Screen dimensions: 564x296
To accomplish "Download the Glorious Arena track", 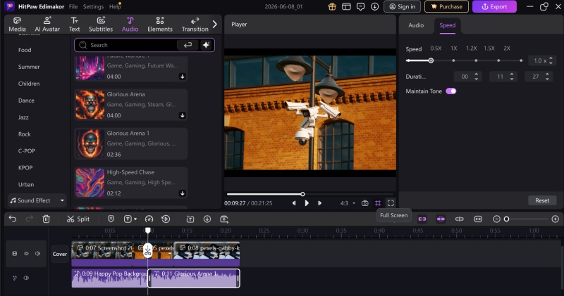I will pos(183,115).
